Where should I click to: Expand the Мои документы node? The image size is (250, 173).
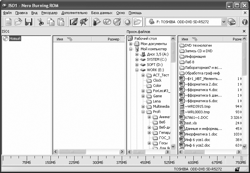click(131, 44)
